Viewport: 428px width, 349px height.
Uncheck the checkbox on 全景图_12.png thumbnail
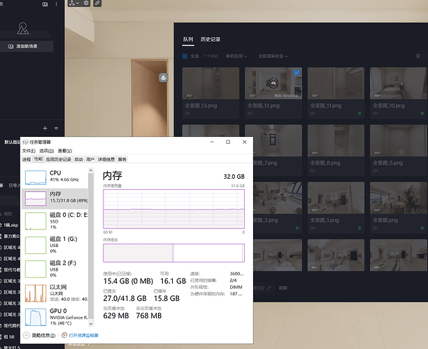[297, 73]
